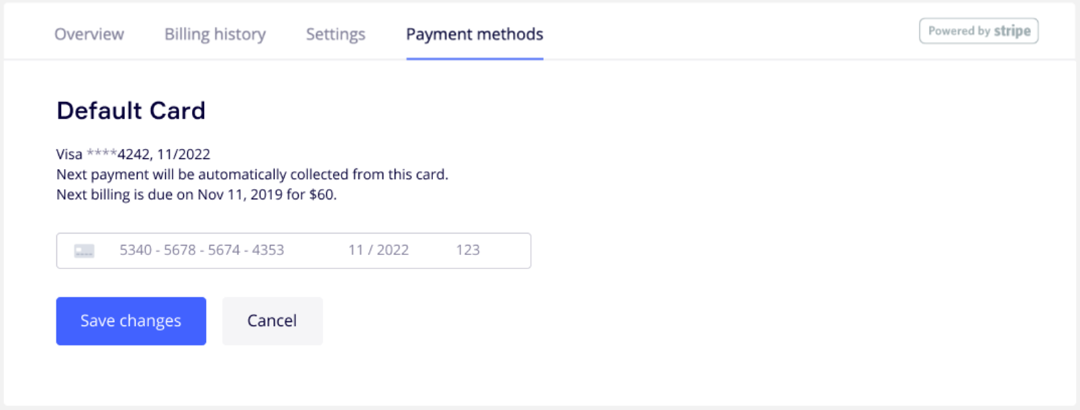Select the Payment methods tab
Image resolution: width=1080 pixels, height=410 pixels.
tap(474, 34)
